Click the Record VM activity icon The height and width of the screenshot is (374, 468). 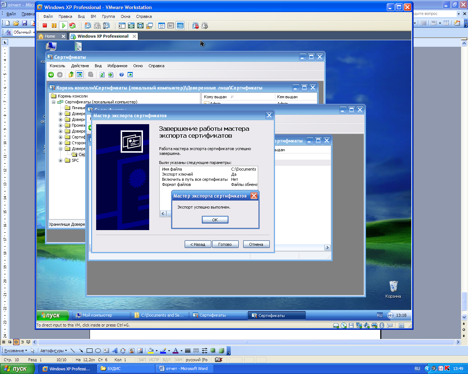(196, 26)
